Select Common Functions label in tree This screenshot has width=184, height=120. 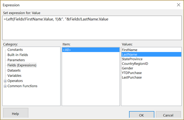coord(22,86)
